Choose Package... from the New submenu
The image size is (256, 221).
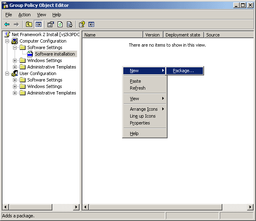coord(185,71)
